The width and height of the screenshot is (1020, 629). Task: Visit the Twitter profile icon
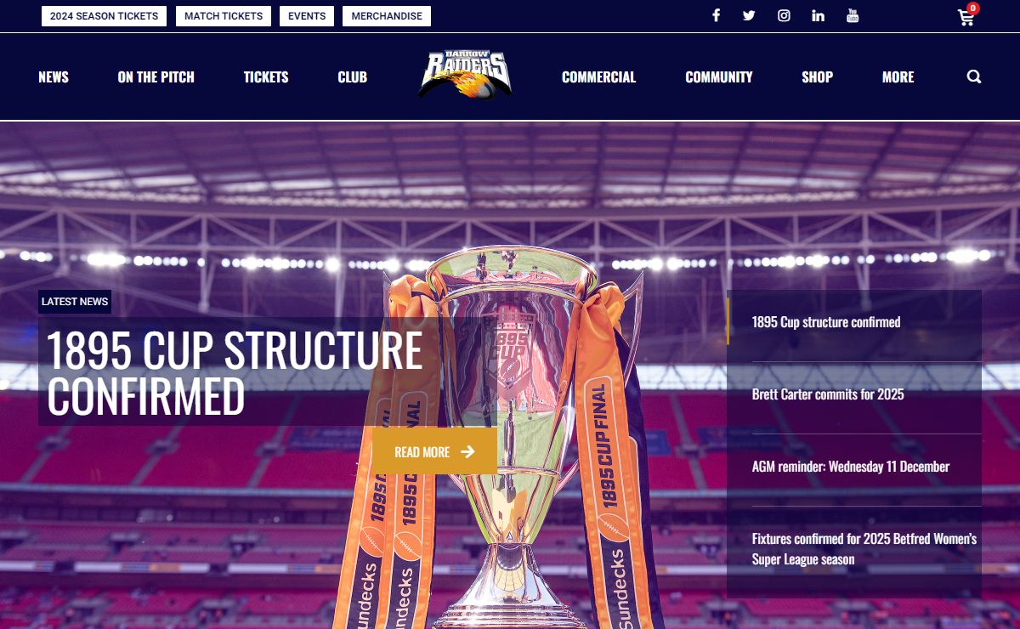749,15
